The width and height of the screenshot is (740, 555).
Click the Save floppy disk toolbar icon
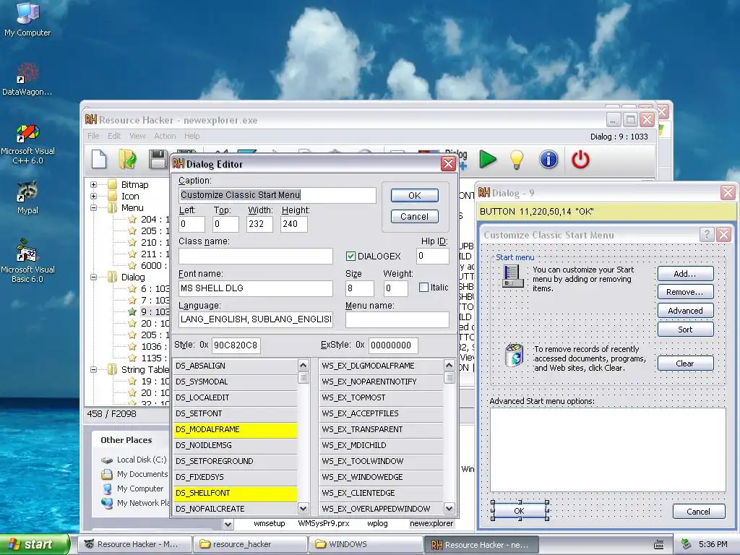tap(158, 159)
